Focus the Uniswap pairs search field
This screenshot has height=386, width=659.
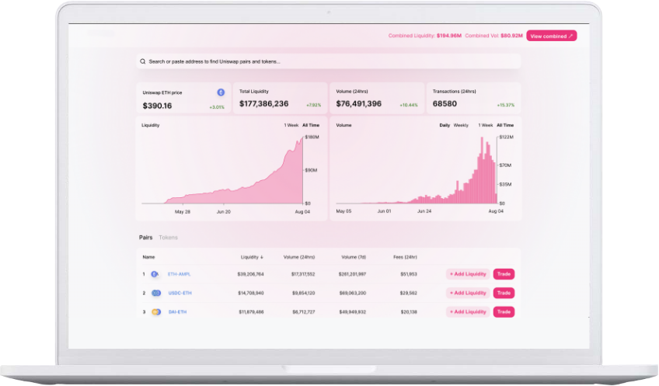(x=329, y=61)
